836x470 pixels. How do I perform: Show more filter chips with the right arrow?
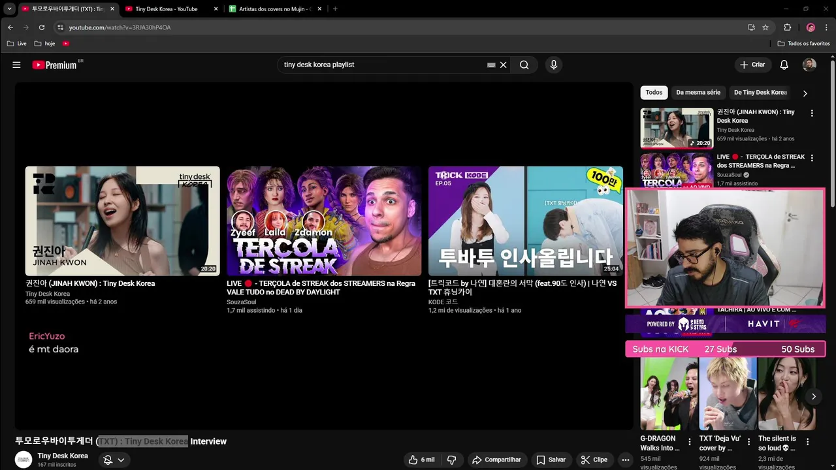(805, 93)
